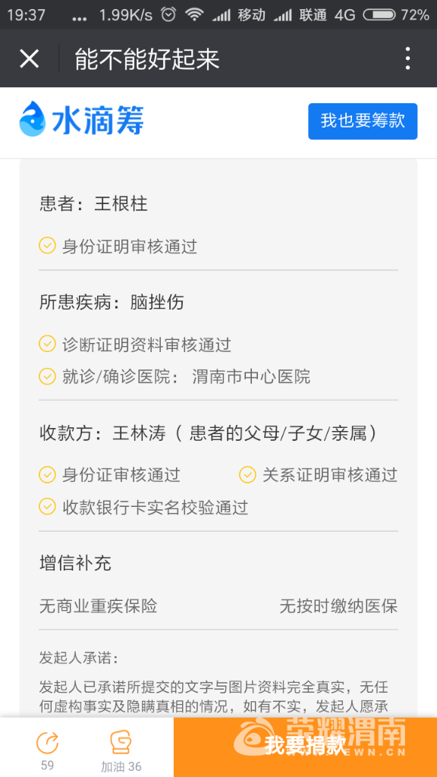
Task: Tap checkmark beside 就诊/确诊医院
Action: point(47,376)
